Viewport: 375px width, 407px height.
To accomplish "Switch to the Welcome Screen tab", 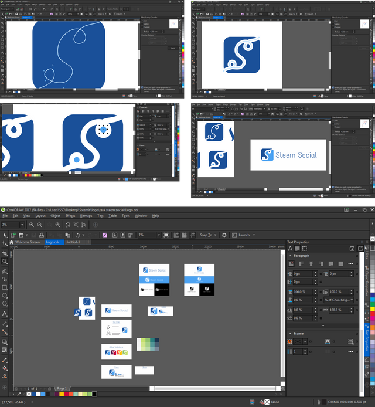I will point(28,242).
